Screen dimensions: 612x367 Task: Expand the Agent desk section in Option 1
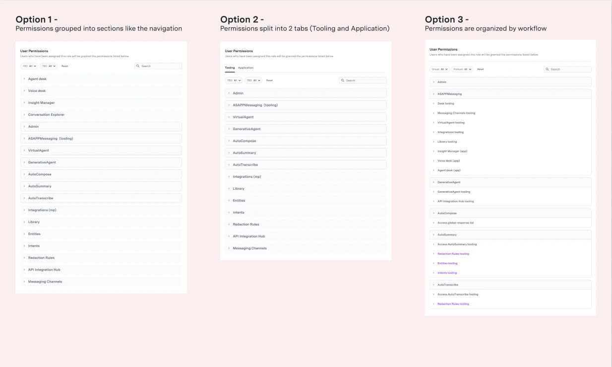coord(101,79)
